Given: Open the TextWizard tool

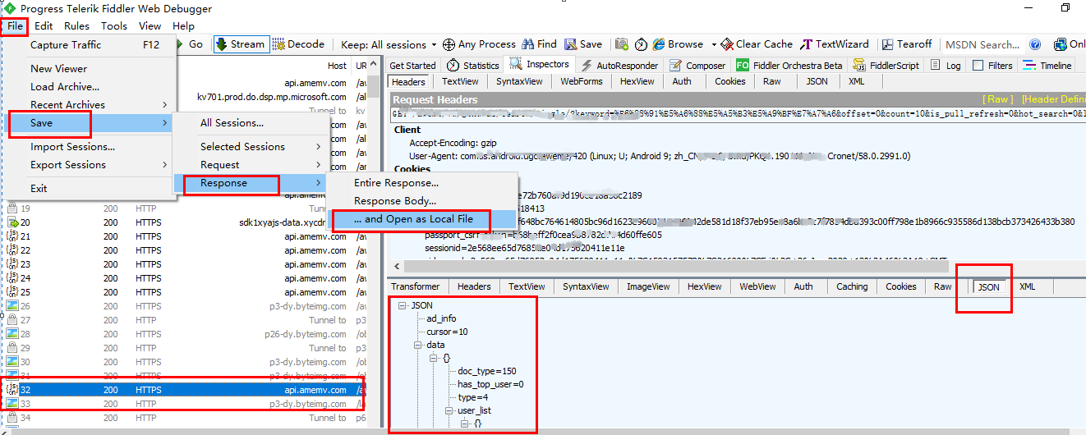Looking at the screenshot, I should click(x=835, y=44).
